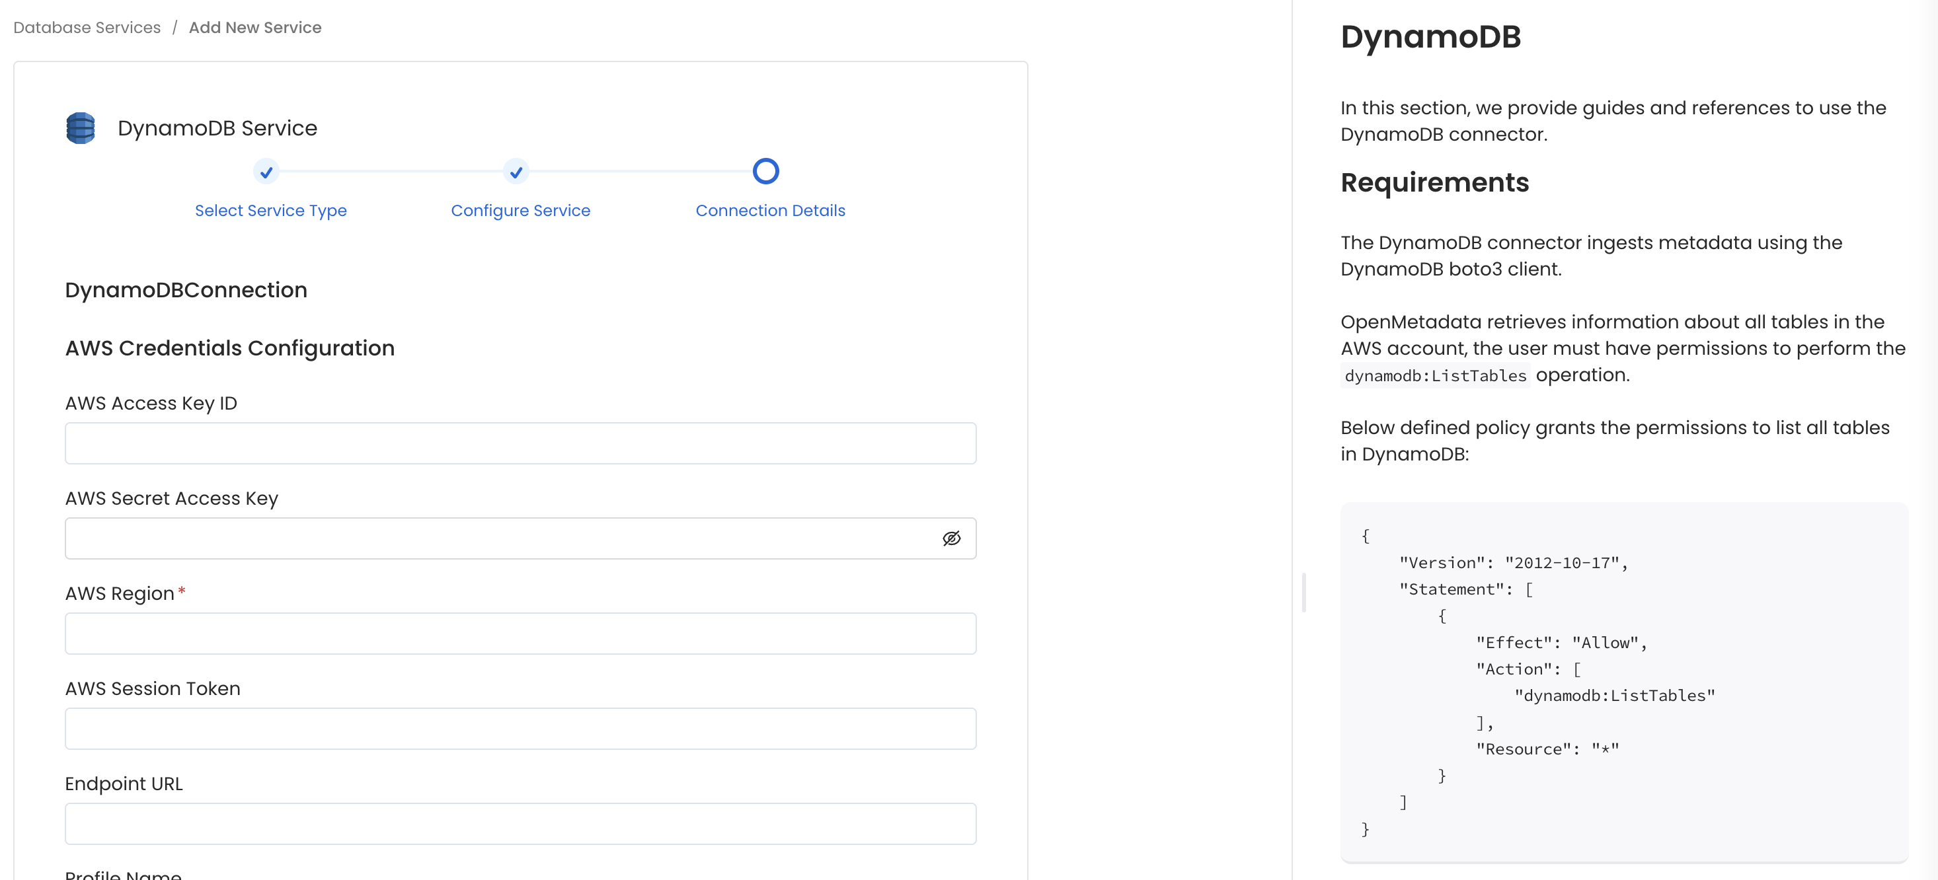The width and height of the screenshot is (1938, 880).
Task: Expand the AWS Credentials Configuration section
Action: tap(229, 348)
